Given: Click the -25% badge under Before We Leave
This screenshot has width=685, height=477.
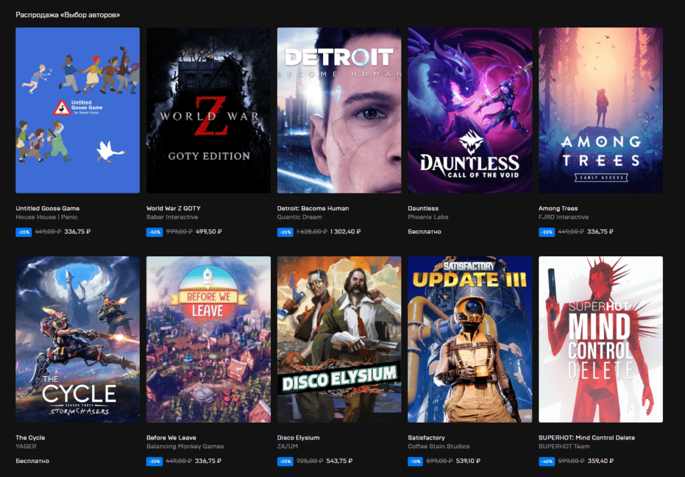Looking at the screenshot, I should (x=155, y=461).
